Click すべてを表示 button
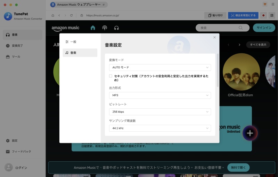Viewport: 278px width, 177px height. tap(258, 45)
